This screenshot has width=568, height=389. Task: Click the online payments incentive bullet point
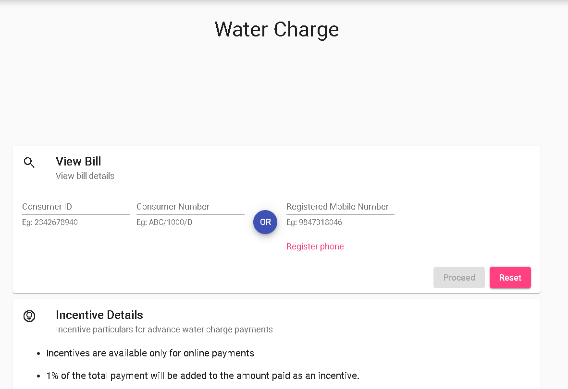(x=150, y=353)
